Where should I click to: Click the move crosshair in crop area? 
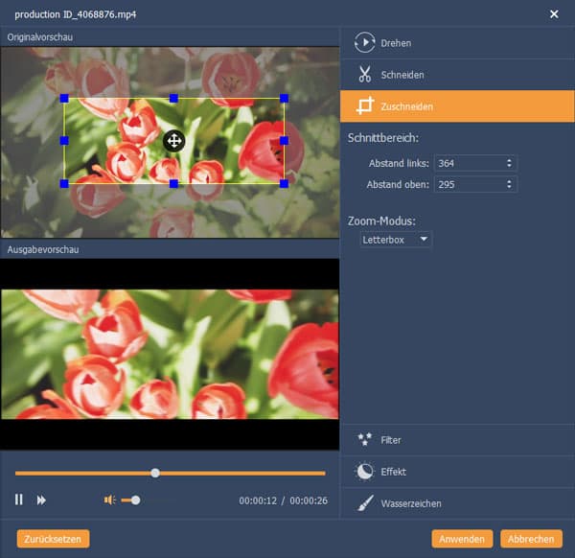[174, 141]
